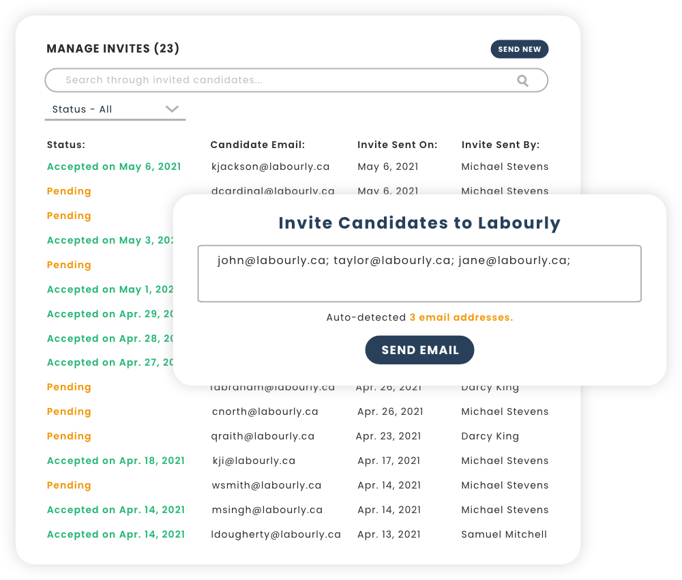
Task: Select the qraith@labourly.ca email
Action: [x=263, y=437]
